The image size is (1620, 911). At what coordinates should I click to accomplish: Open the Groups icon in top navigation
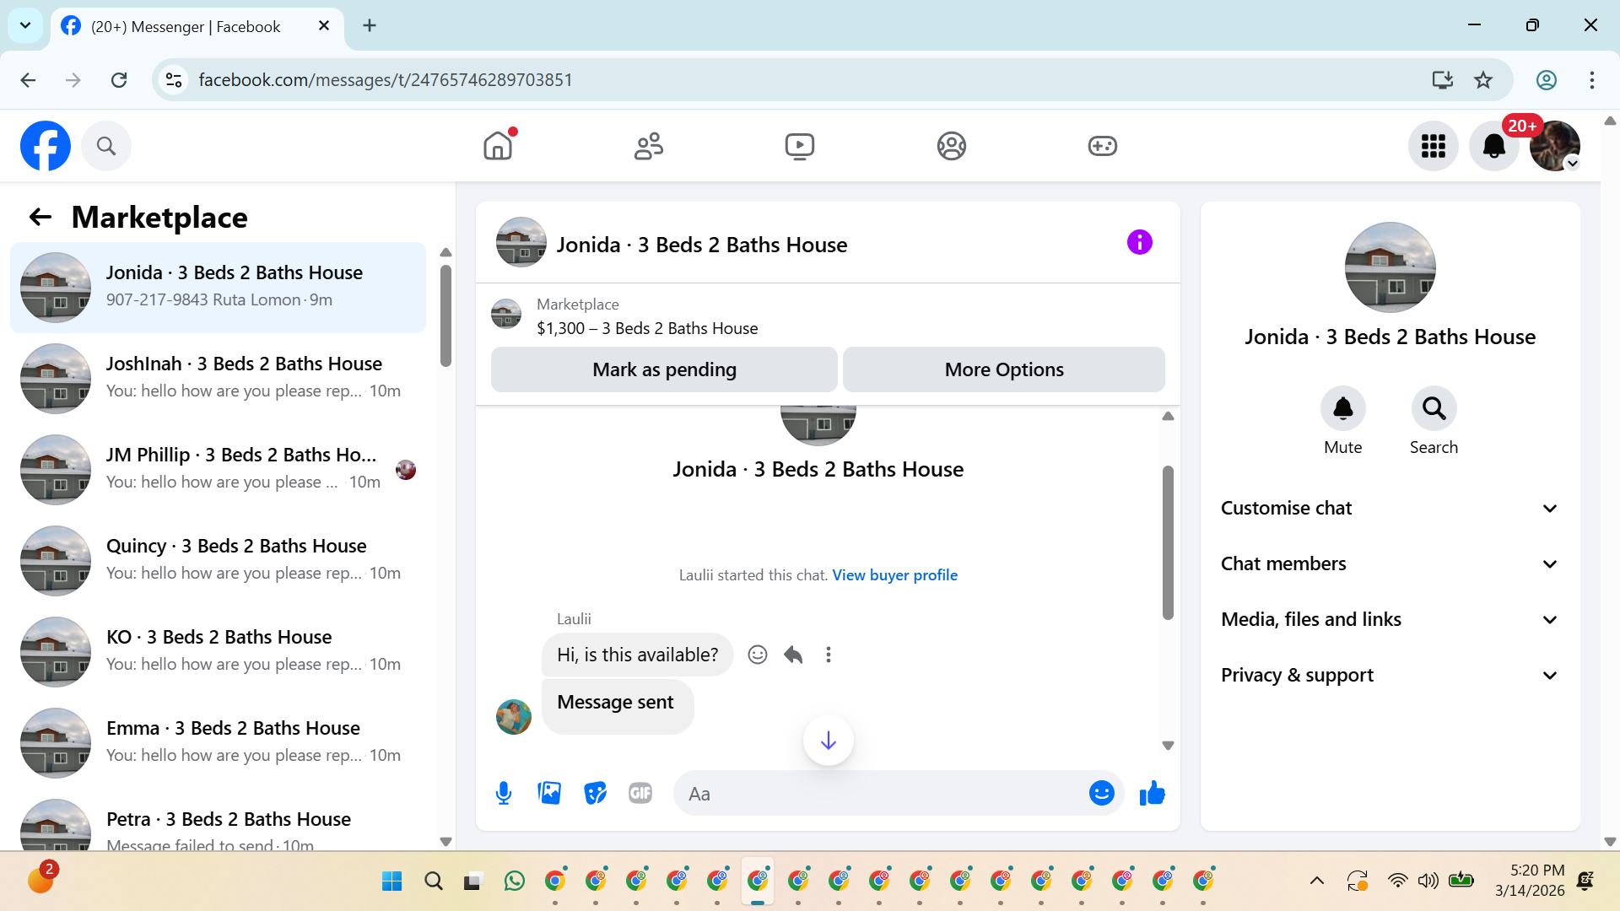(x=951, y=146)
